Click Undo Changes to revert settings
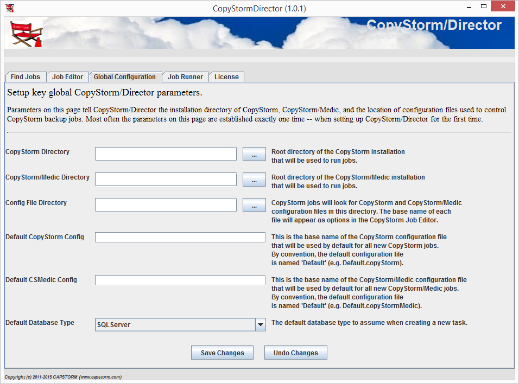The height and width of the screenshot is (384, 519). (295, 353)
